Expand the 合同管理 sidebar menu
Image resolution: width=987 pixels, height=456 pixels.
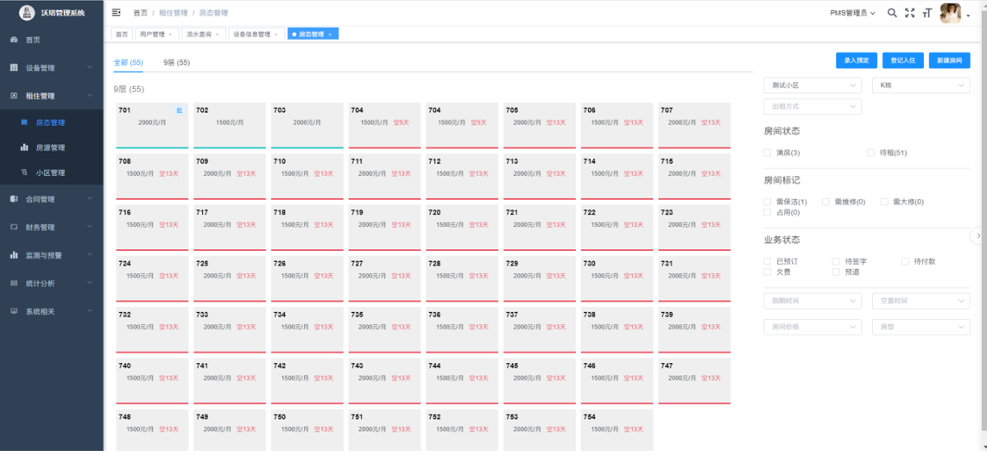(x=52, y=199)
